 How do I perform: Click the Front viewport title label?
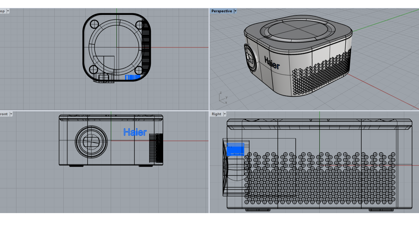point(4,114)
